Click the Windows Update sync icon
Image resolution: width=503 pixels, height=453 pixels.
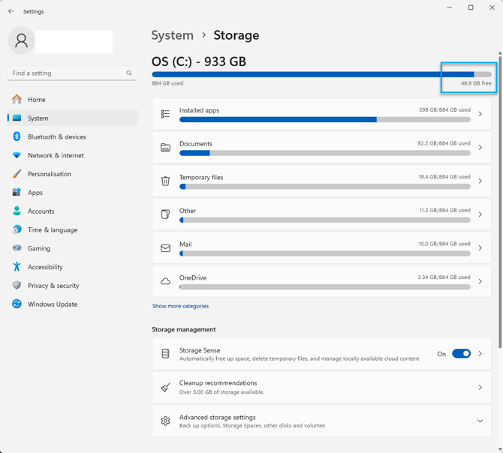[x=17, y=304]
